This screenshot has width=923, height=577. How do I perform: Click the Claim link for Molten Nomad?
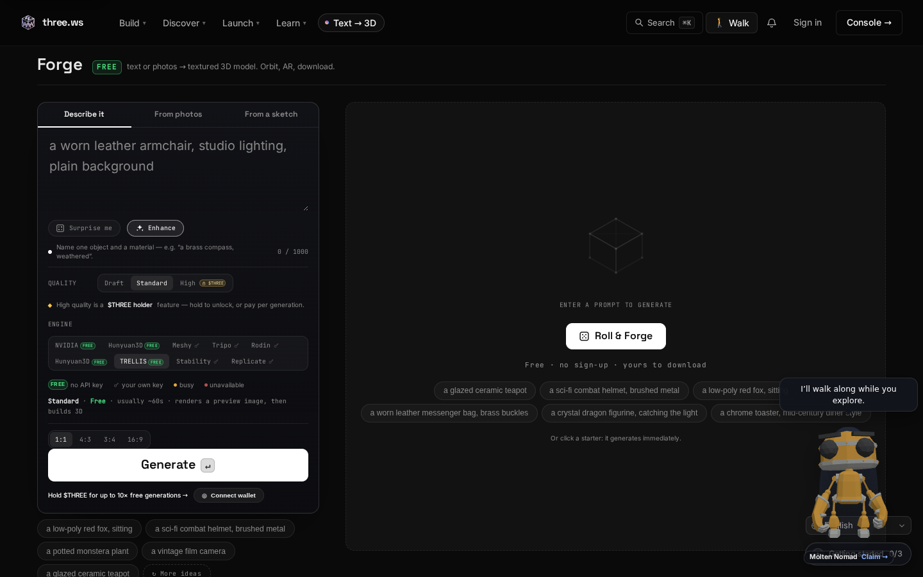click(874, 556)
